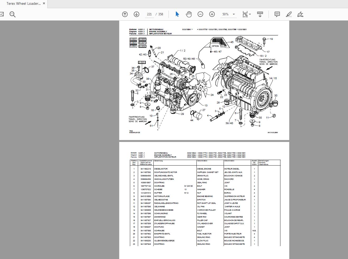
Task: Add a sticky note comment
Action: 277,14
